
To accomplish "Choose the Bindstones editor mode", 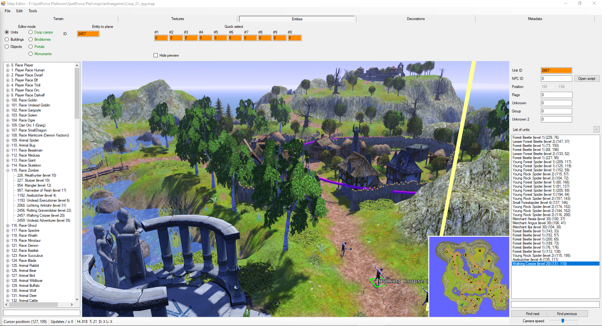I will tap(30, 39).
